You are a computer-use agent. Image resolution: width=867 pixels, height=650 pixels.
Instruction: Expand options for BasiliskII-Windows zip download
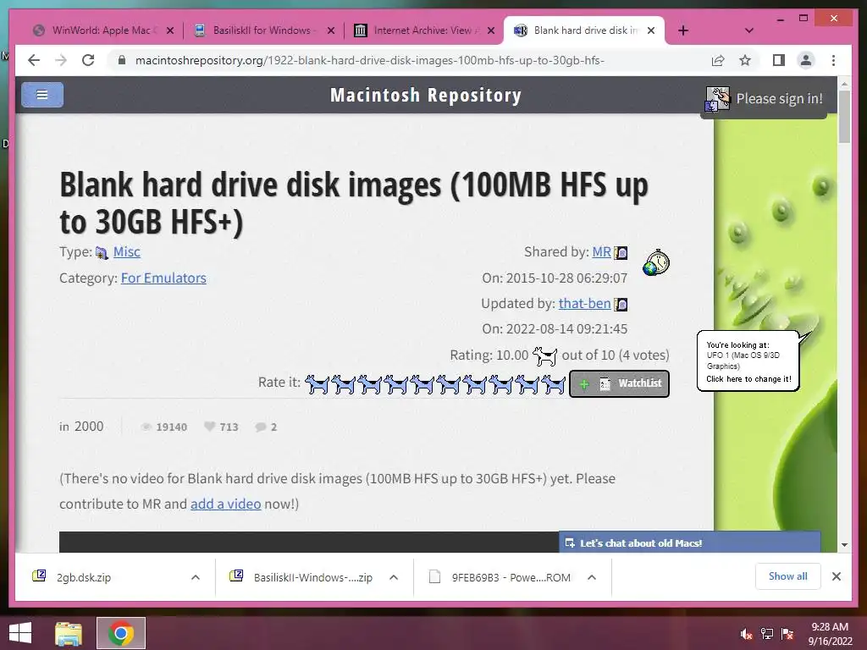pos(394,577)
